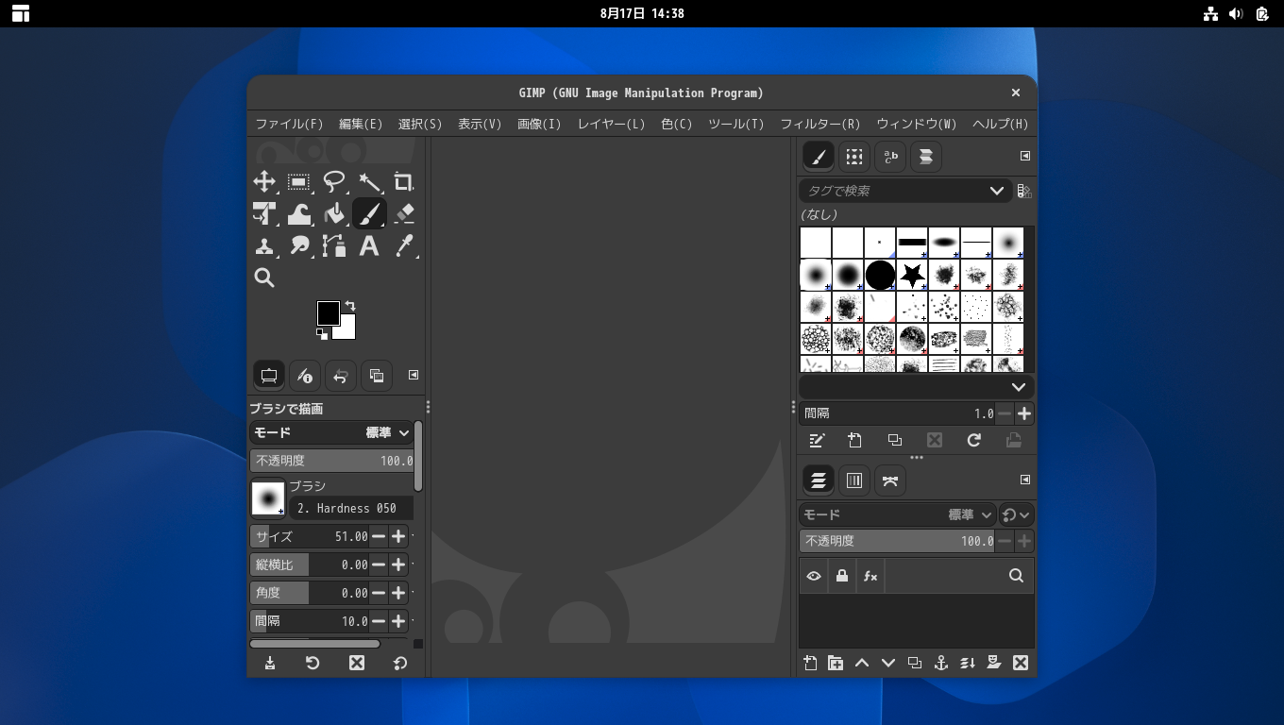The height and width of the screenshot is (725, 1284).
Task: Click the layer effects fx column header
Action: point(870,576)
